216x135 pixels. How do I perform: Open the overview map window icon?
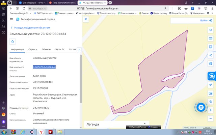tap(211, 93)
